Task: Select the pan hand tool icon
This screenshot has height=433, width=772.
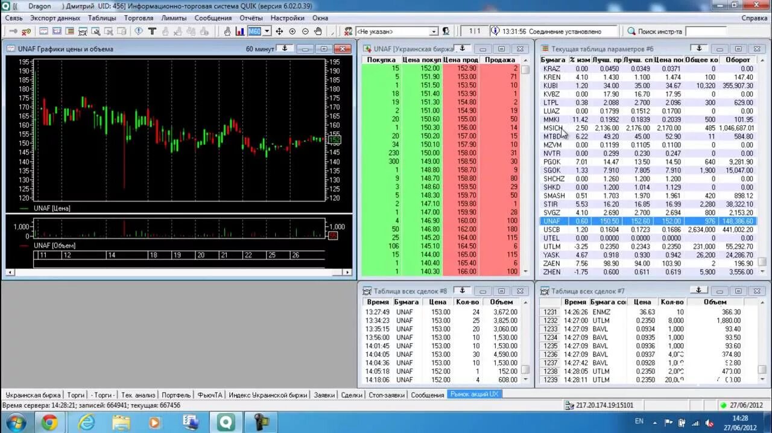Action: (318, 31)
